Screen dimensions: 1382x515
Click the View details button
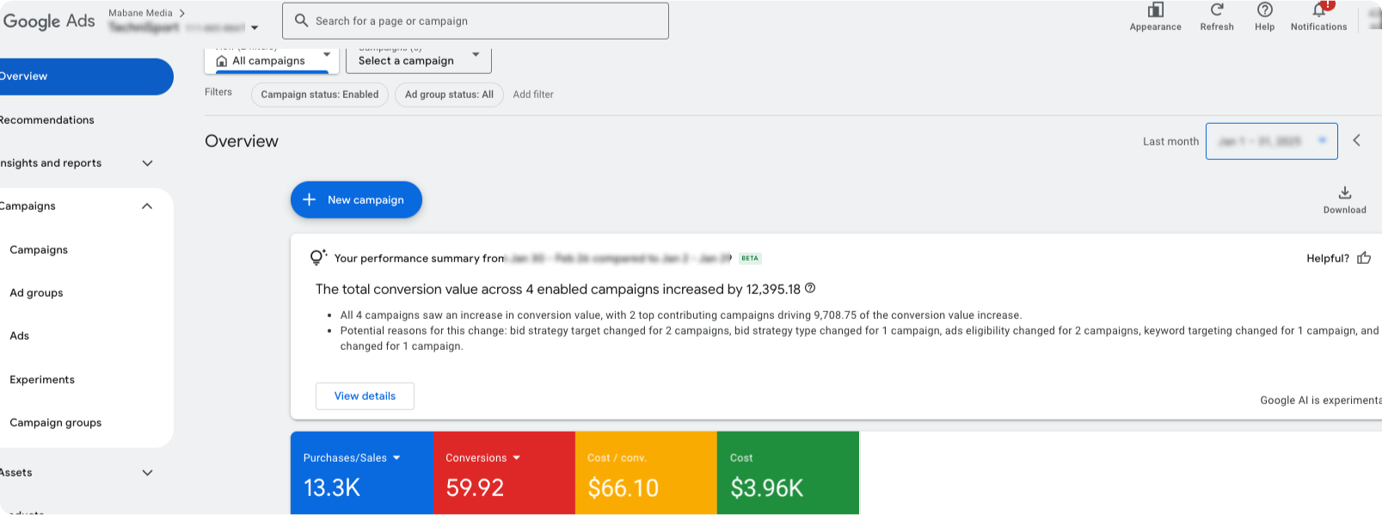coord(365,396)
